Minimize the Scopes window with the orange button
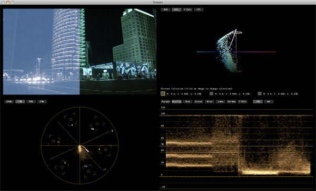Image resolution: width=316 pixels, height=191 pixels. (8, 2)
